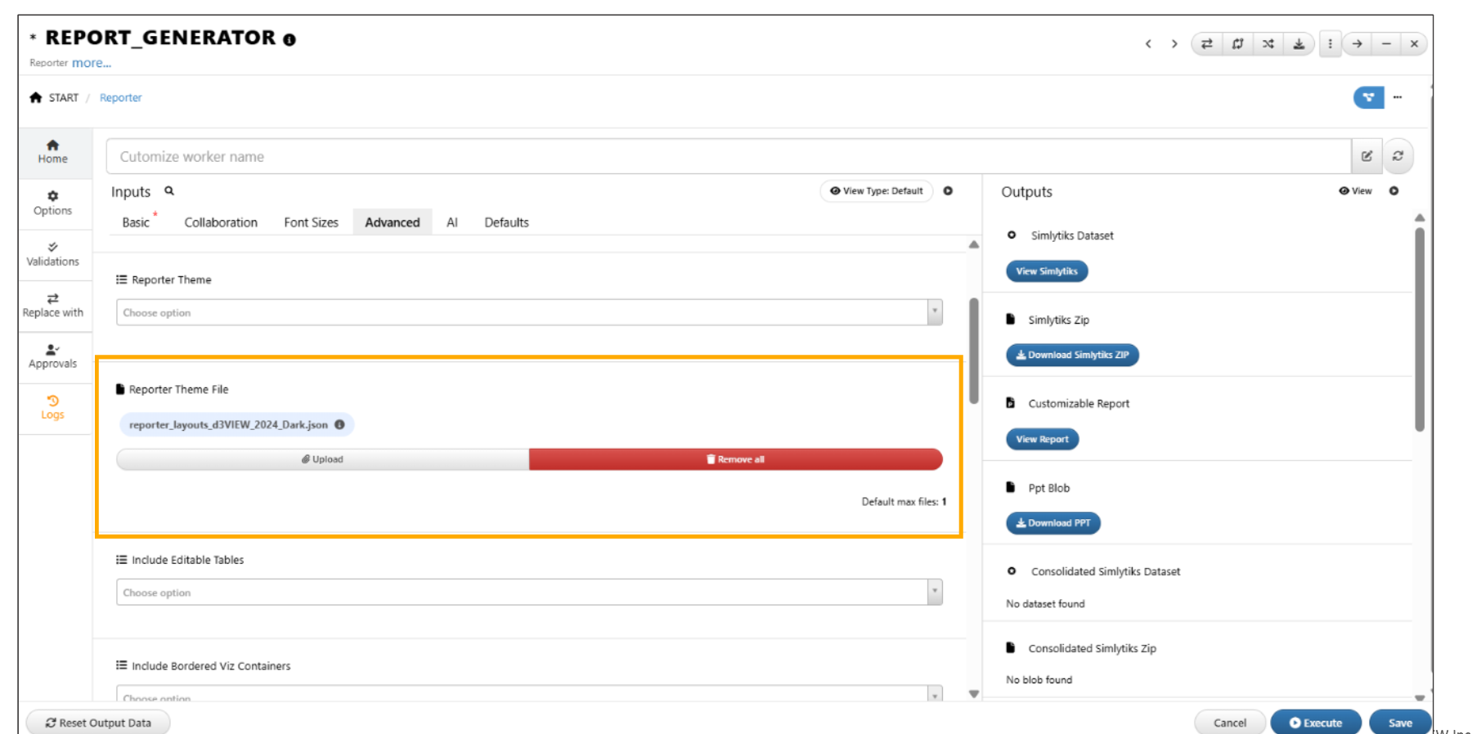Image resolution: width=1481 pixels, height=734 pixels.
Task: Click the search icon beside Inputs
Action: pos(169,191)
